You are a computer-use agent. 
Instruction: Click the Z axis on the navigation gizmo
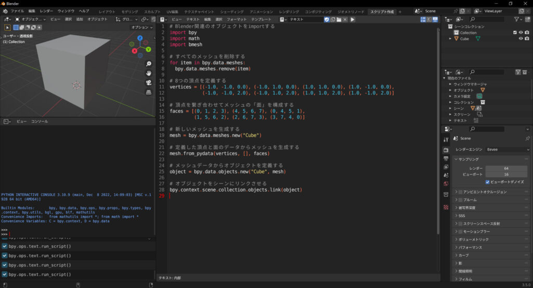140,38
